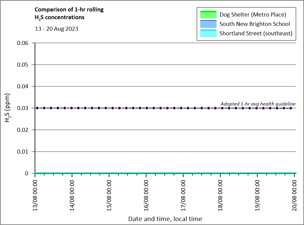
Task: Click the green Dog Shelter legend swatch
Action: 208,15
